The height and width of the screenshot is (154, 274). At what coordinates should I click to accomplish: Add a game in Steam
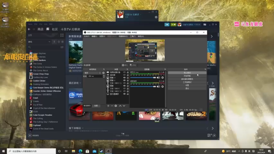tap(34, 136)
